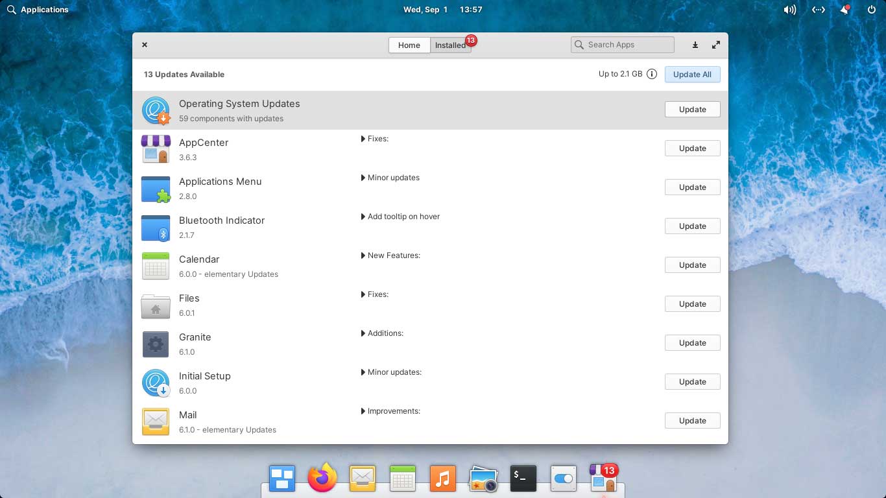This screenshot has height=498, width=886.
Task: Expand Add tooltip on hover notes
Action: pos(400,217)
